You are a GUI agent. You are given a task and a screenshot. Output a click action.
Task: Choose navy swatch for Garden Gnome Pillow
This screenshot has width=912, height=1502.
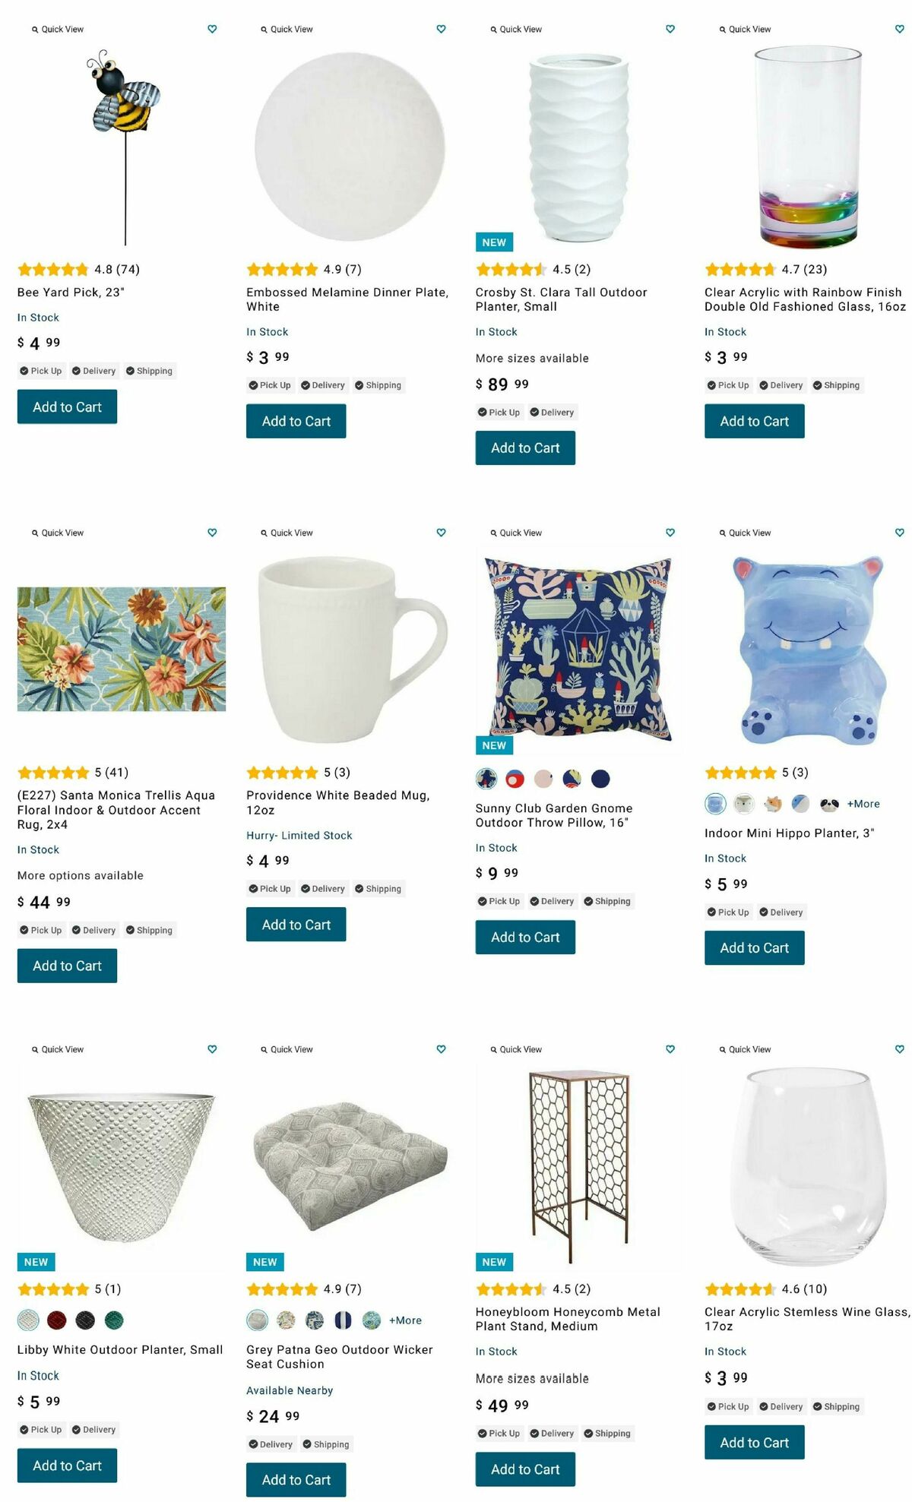pos(600,779)
